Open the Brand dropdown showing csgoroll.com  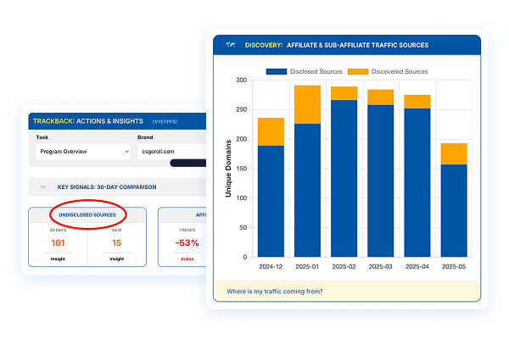[x=170, y=152]
